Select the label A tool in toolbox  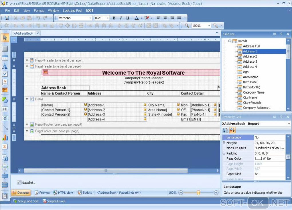pos(5,66)
